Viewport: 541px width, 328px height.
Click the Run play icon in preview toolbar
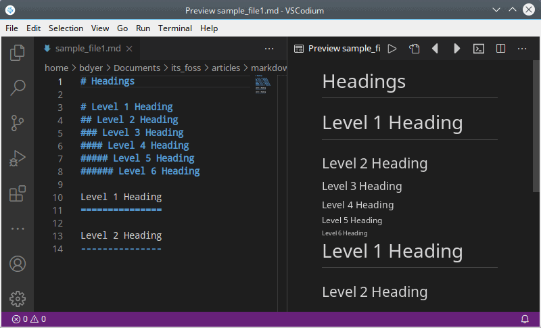392,49
